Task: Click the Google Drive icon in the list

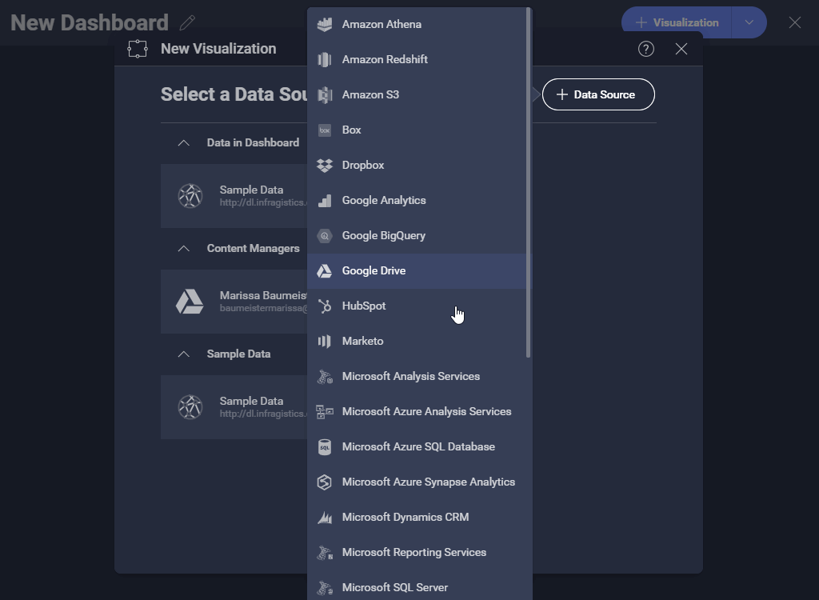Action: pos(325,270)
